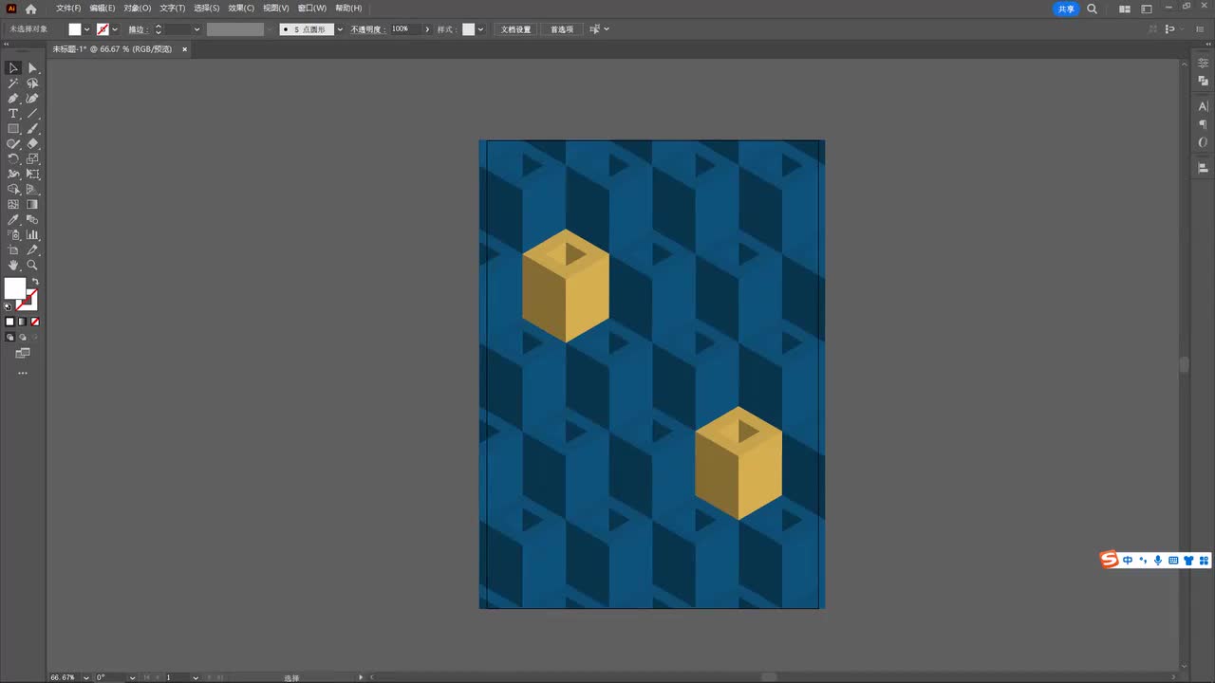Click the 文档设置 button
Screen dimensions: 1215x683
(x=516, y=29)
